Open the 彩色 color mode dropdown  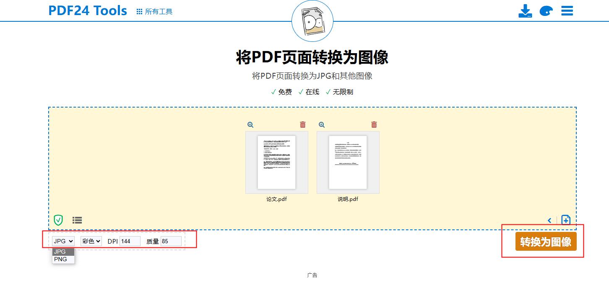91,241
